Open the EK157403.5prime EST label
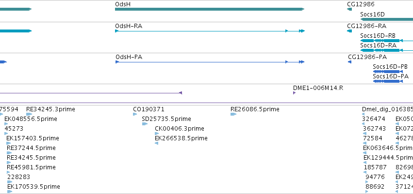 point(33,138)
